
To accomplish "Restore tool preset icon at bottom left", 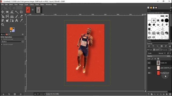I will pos(9,94).
